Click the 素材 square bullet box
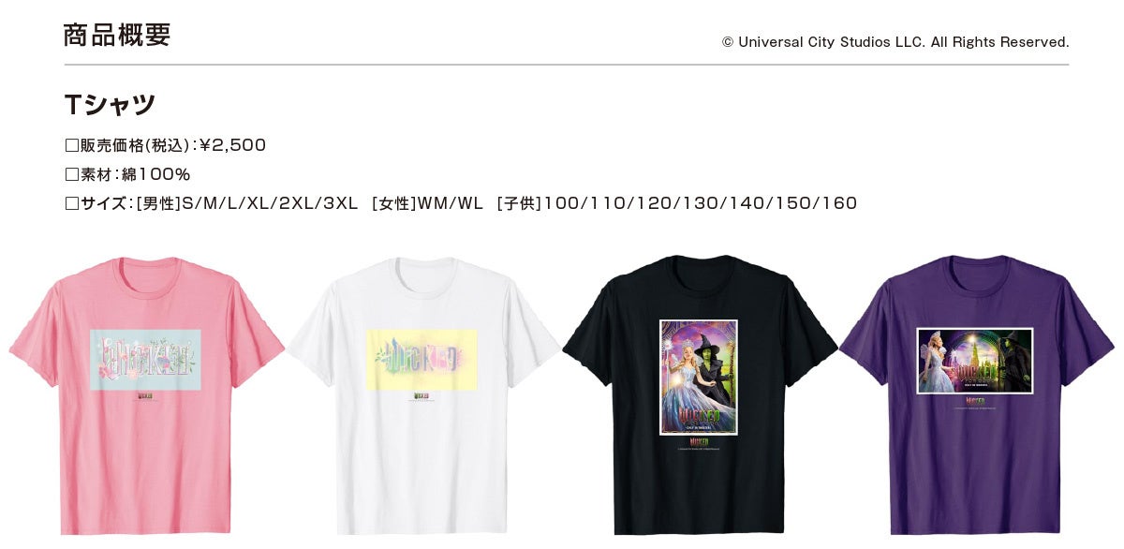The image size is (1124, 549). coord(72,174)
